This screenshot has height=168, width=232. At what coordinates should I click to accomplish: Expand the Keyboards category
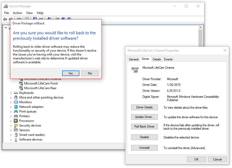pos(11,93)
